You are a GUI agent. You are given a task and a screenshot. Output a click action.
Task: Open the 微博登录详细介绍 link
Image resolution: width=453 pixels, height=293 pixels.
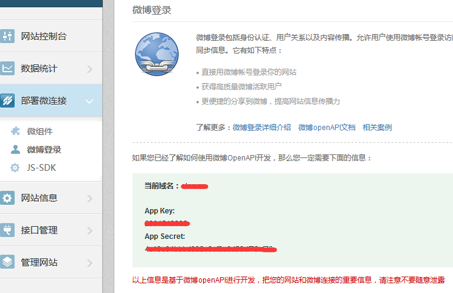pyautogui.click(x=261, y=128)
